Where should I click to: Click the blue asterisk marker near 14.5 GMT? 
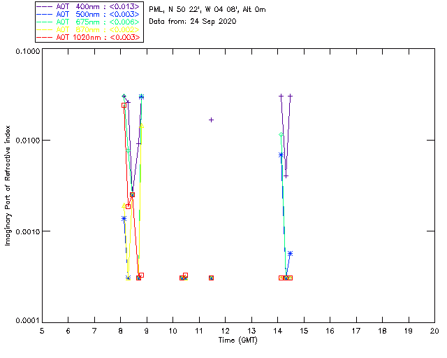(290, 253)
